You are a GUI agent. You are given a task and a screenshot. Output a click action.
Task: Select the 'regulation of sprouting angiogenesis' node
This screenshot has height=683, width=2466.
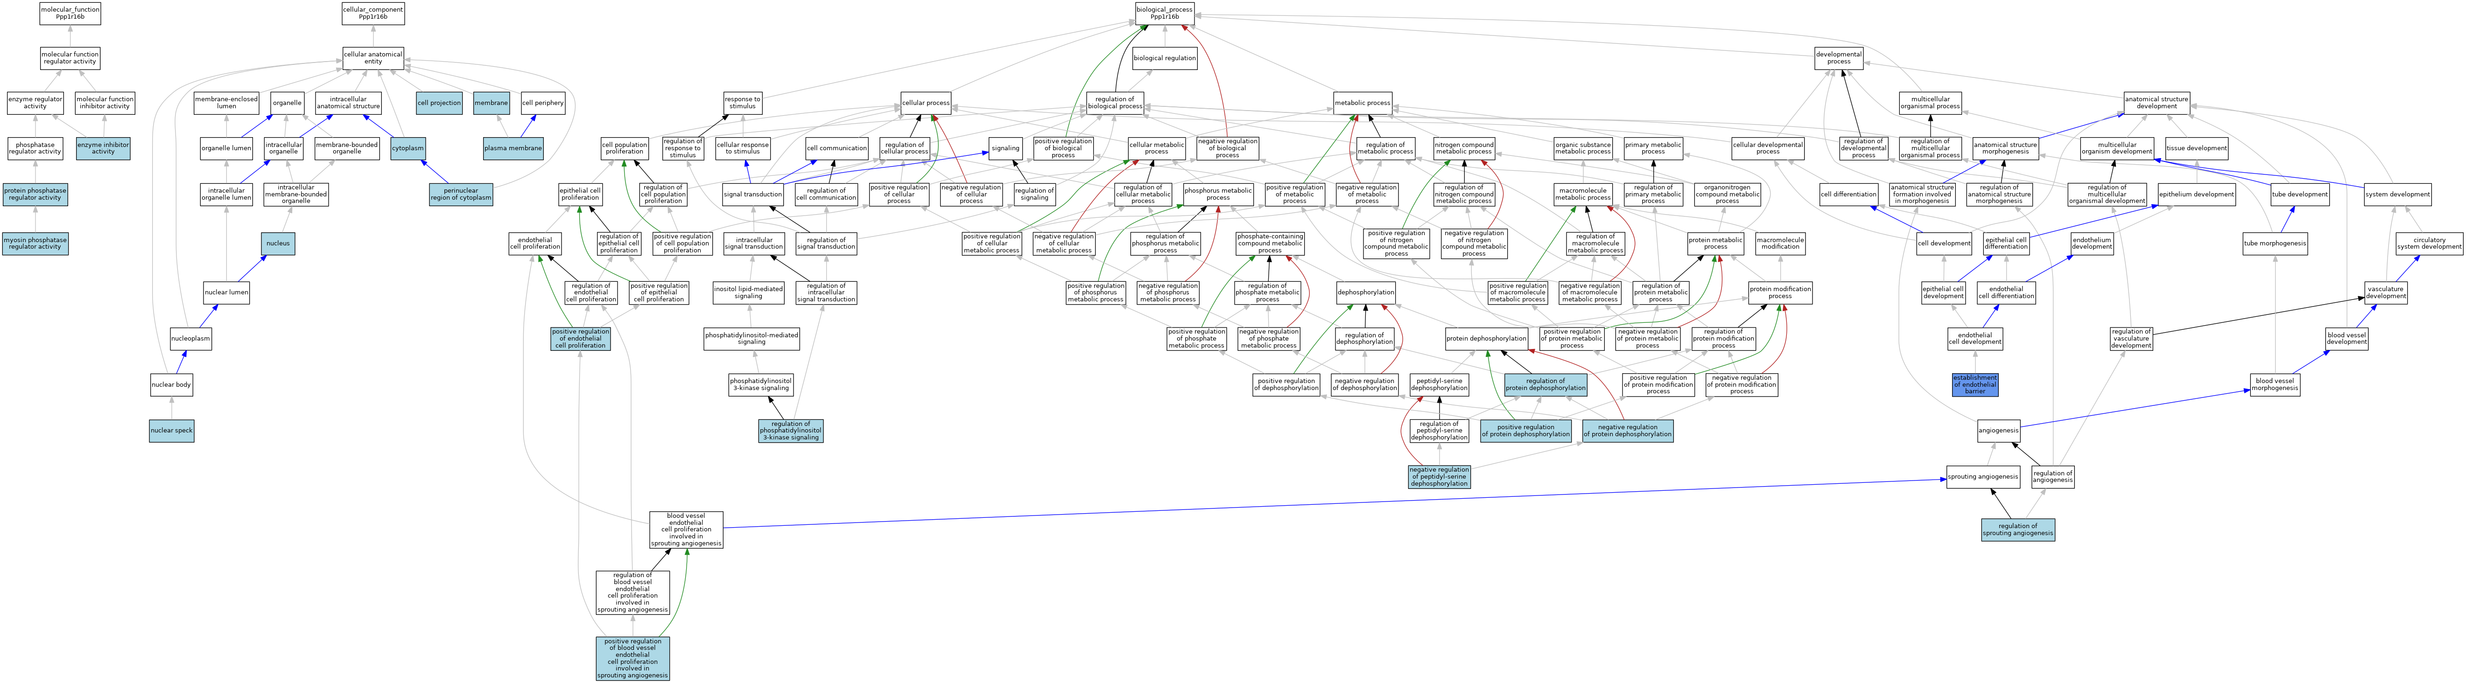click(x=2018, y=529)
